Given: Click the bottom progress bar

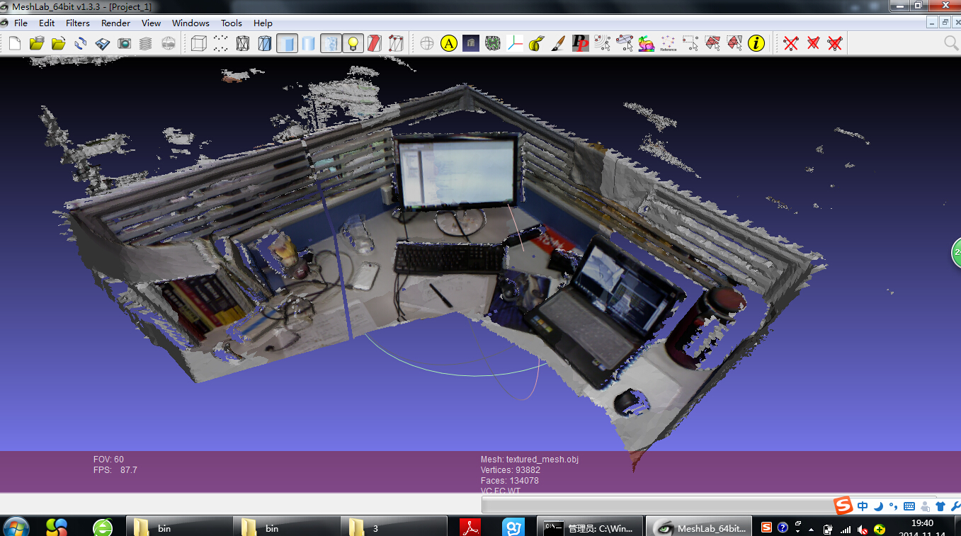Looking at the screenshot, I should pyautogui.click(x=659, y=505).
